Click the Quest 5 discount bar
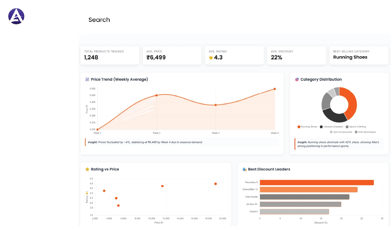The height and width of the screenshot is (226, 391). pos(294,211)
